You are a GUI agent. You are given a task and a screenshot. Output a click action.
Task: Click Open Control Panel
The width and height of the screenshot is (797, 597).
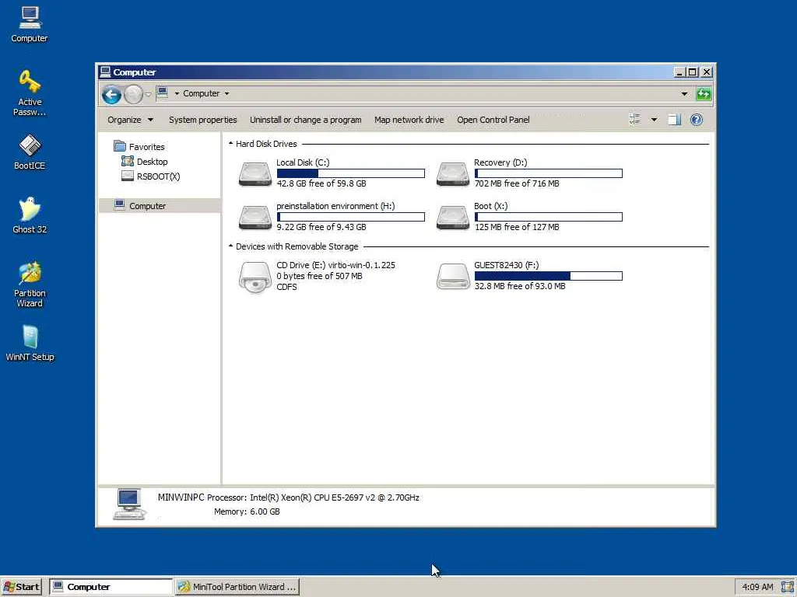click(493, 120)
